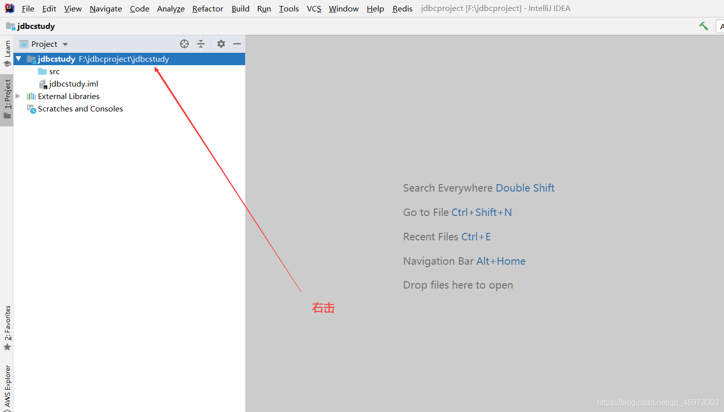Open the Edit menu
The height and width of the screenshot is (412, 724).
tap(49, 8)
